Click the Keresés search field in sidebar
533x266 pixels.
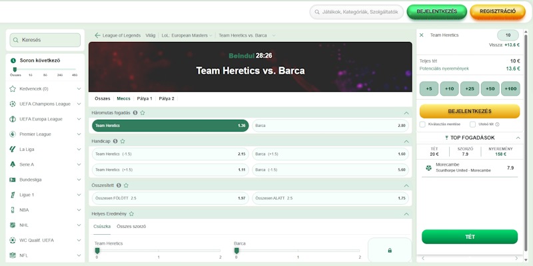pyautogui.click(x=45, y=40)
